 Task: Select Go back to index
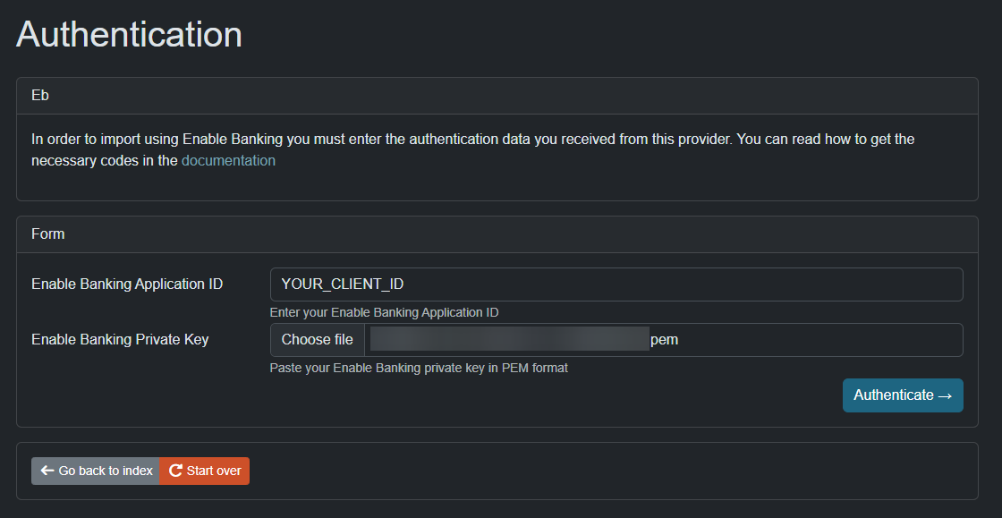click(x=95, y=471)
